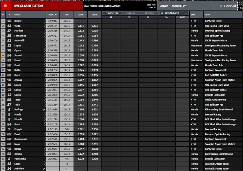
Task: Click rider number 16 badge
Action: tap(9, 85)
